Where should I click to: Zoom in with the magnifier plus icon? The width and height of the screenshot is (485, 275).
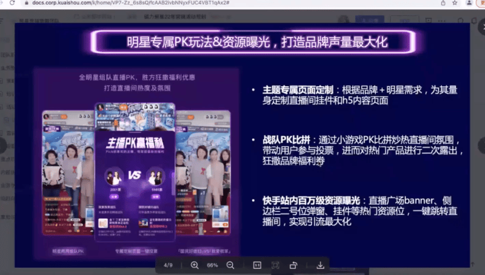pyautogui.click(x=195, y=265)
